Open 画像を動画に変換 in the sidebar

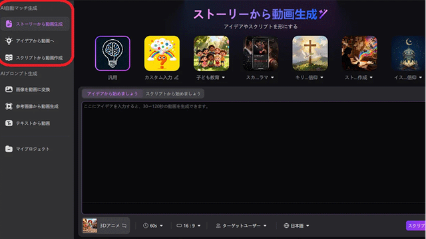35,90
